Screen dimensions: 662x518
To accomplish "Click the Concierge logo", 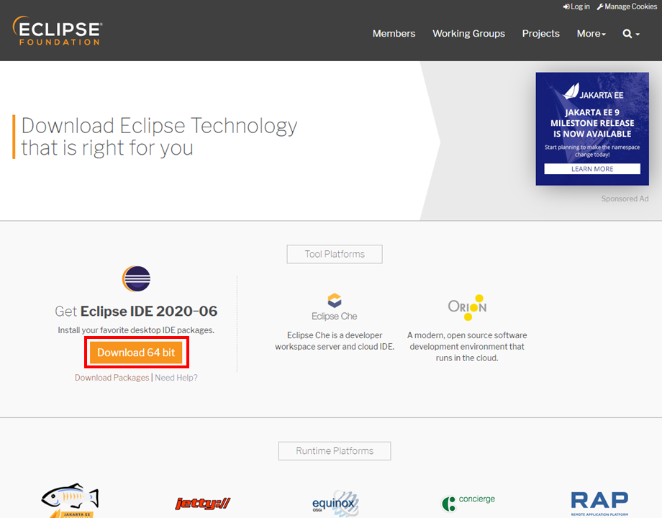I will pyautogui.click(x=468, y=502).
